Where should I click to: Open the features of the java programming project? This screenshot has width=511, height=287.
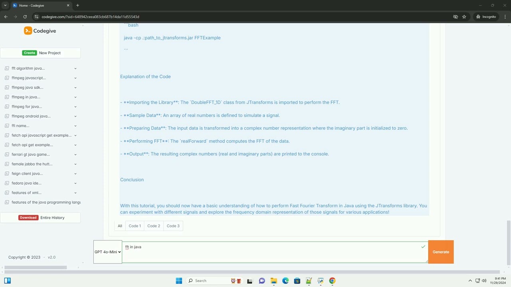(46, 202)
